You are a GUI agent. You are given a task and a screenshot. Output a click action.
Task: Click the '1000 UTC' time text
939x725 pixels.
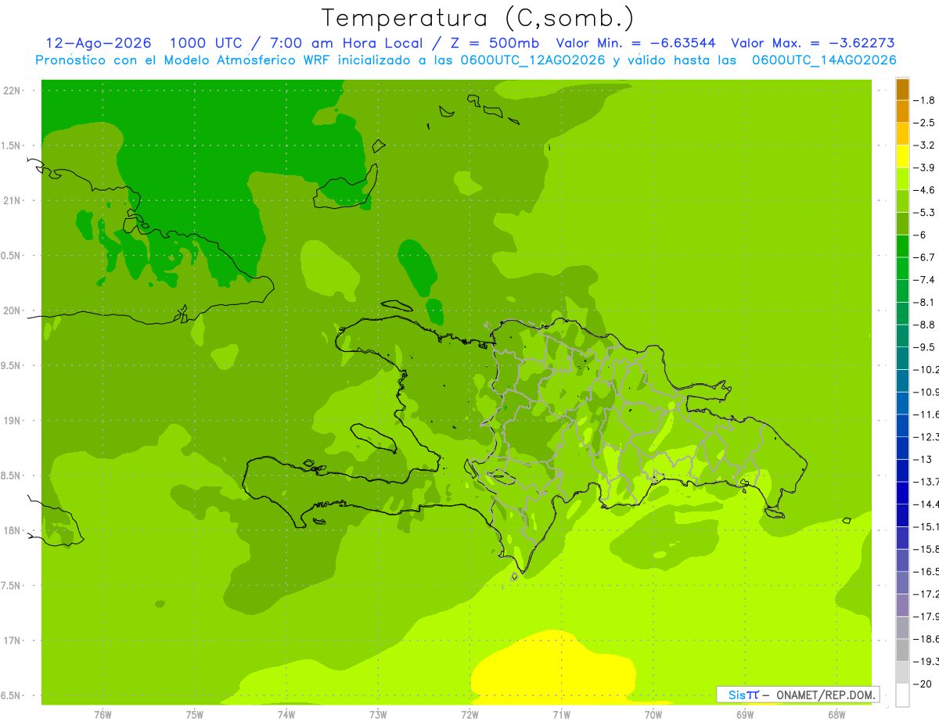tap(206, 43)
